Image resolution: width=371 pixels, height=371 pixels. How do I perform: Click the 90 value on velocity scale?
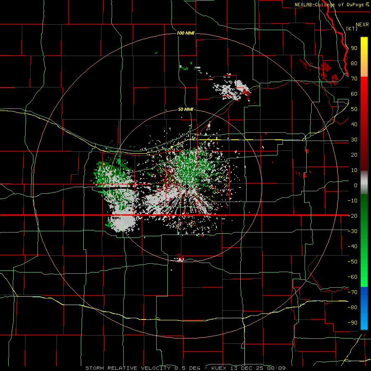[354, 48]
